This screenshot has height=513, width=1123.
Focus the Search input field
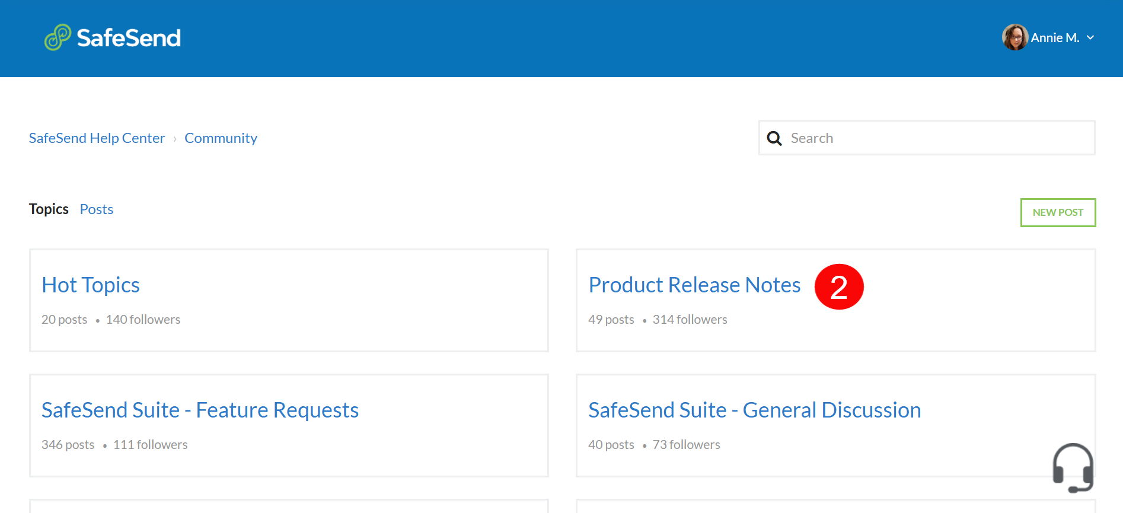927,138
